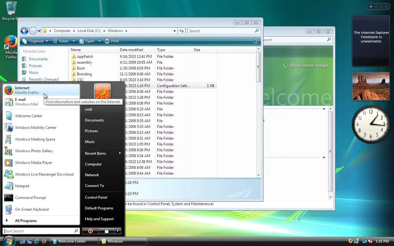
Task: Open Windows Mail E-mail entry in Start menu
Action: [41, 102]
